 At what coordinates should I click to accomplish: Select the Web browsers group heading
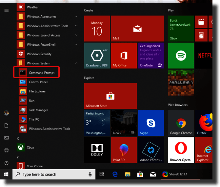(178, 105)
